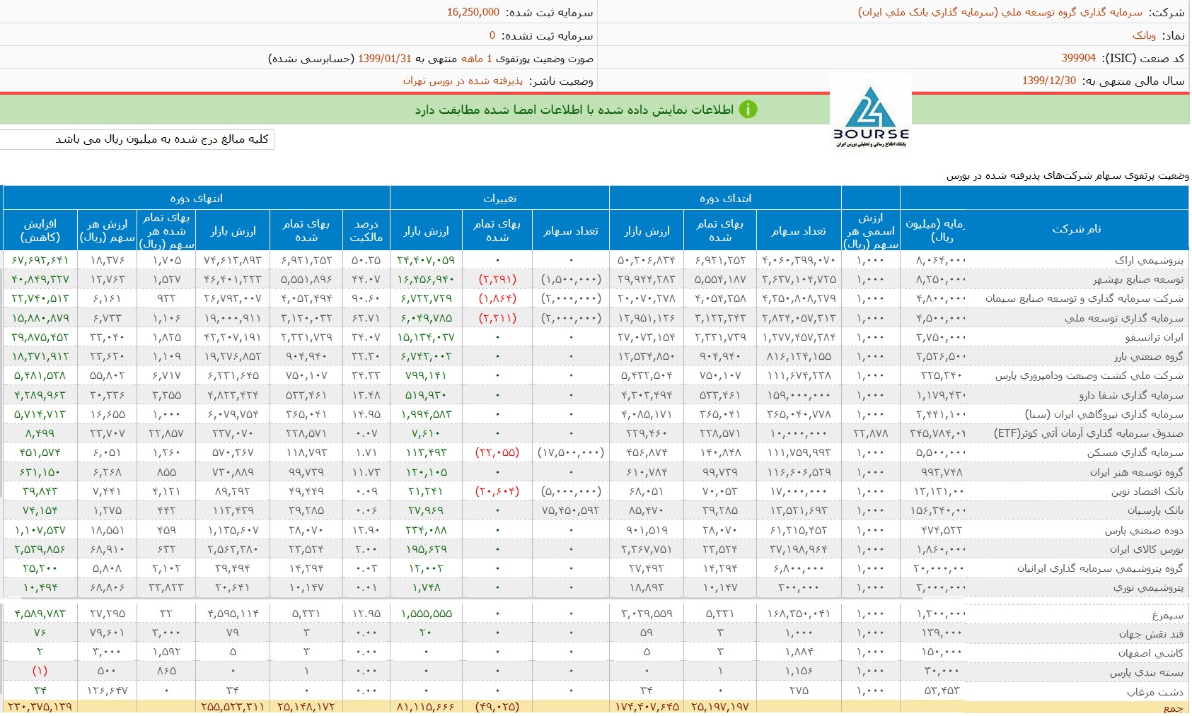
Task: Click the افزایش (کاهش) column header
Action: coord(41,230)
